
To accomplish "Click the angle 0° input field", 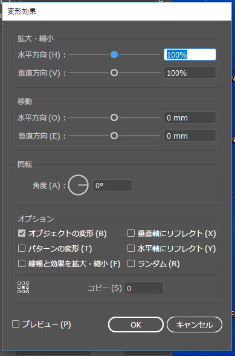I will click(x=112, y=185).
